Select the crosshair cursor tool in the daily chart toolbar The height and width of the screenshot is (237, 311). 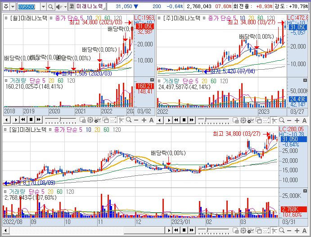pyautogui.click(x=274, y=230)
